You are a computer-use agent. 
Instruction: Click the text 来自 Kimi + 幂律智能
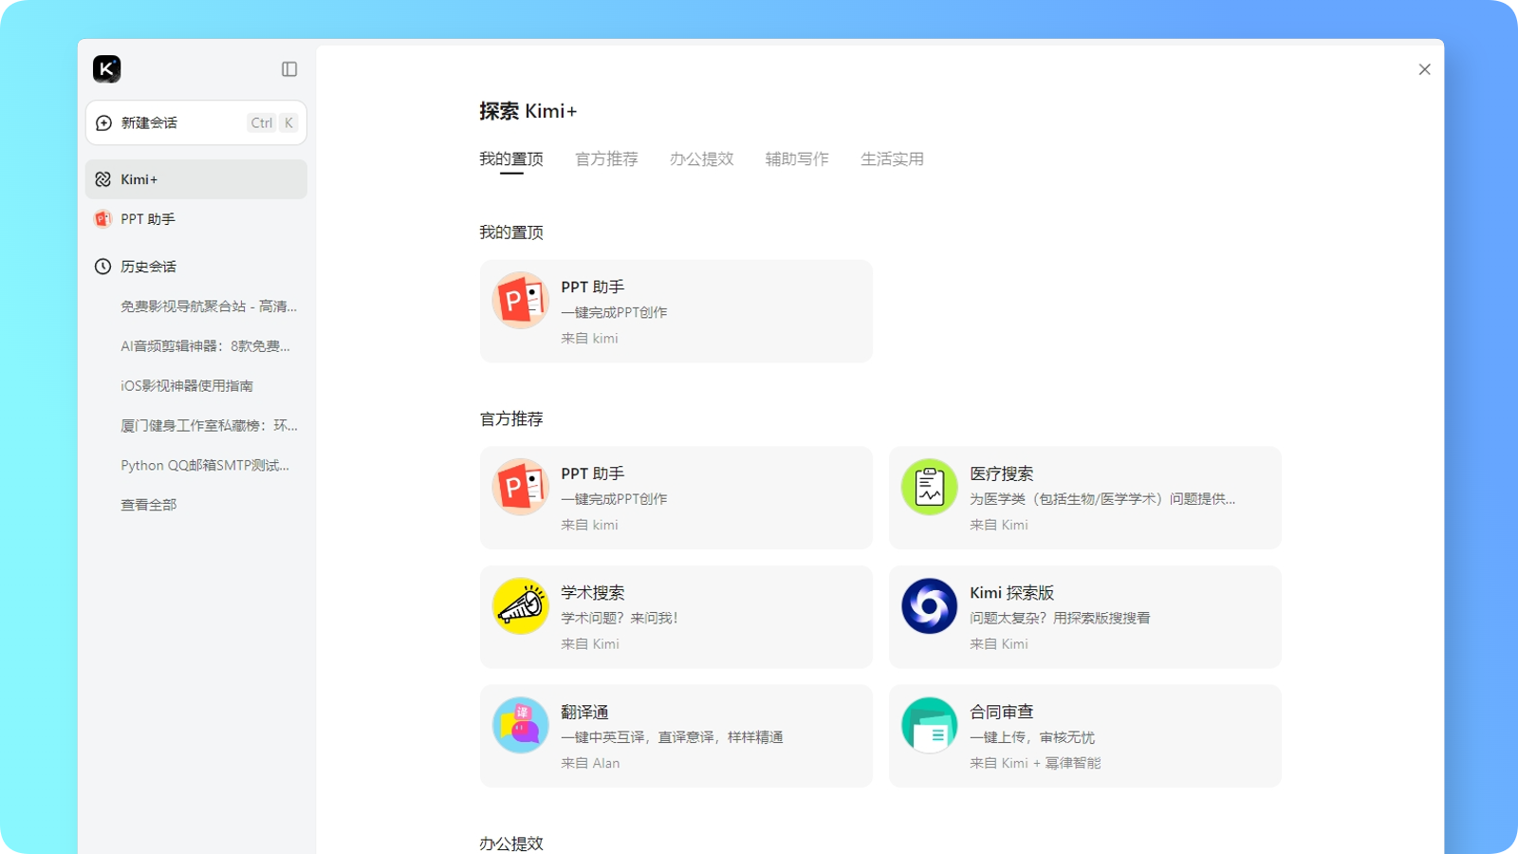[x=1035, y=763]
